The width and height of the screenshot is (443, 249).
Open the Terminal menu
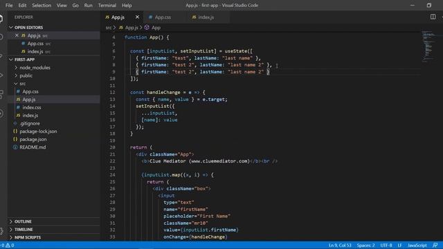107,6
